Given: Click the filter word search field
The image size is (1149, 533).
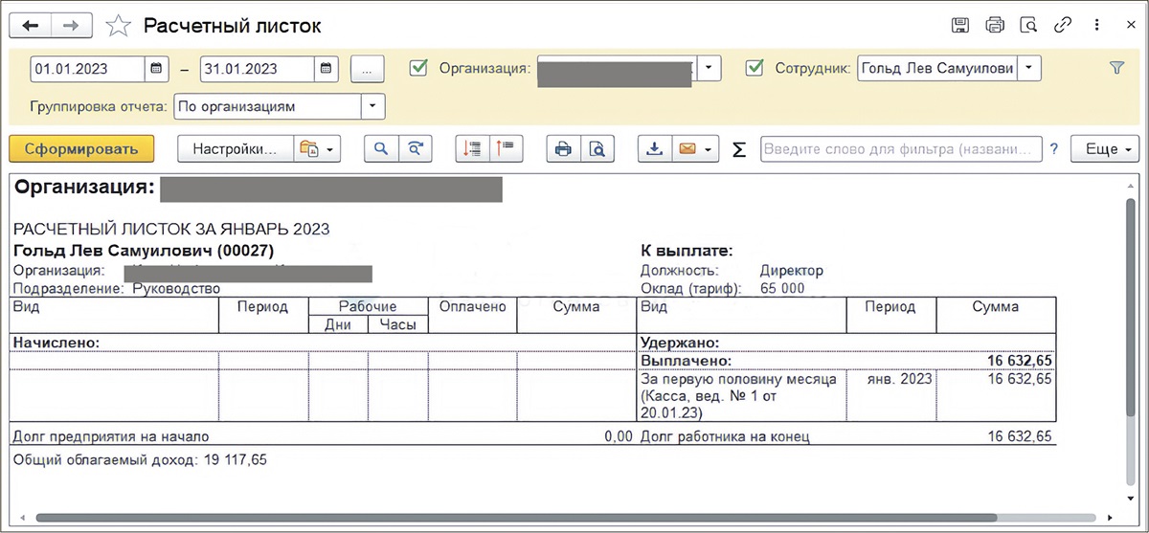Looking at the screenshot, I should pos(900,148).
